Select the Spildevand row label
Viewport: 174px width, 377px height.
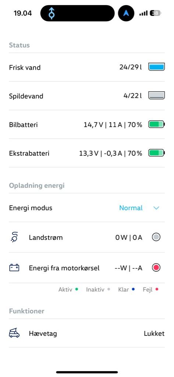(x=26, y=96)
